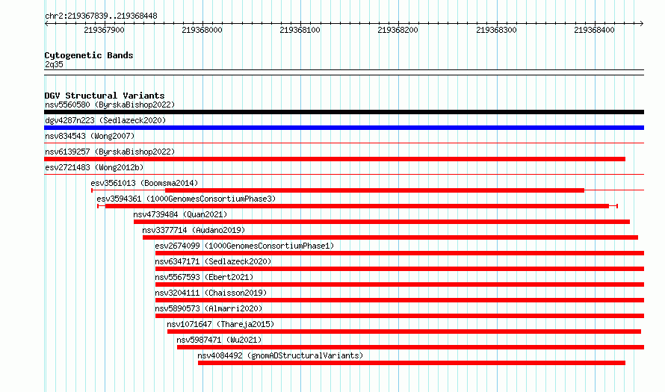Select the red nsv6347171 variant bar
665x392 pixels.
pyautogui.click(x=400, y=269)
